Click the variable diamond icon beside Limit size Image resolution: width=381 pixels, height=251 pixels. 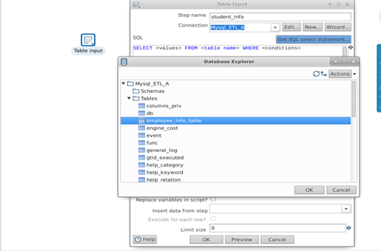pos(349,228)
